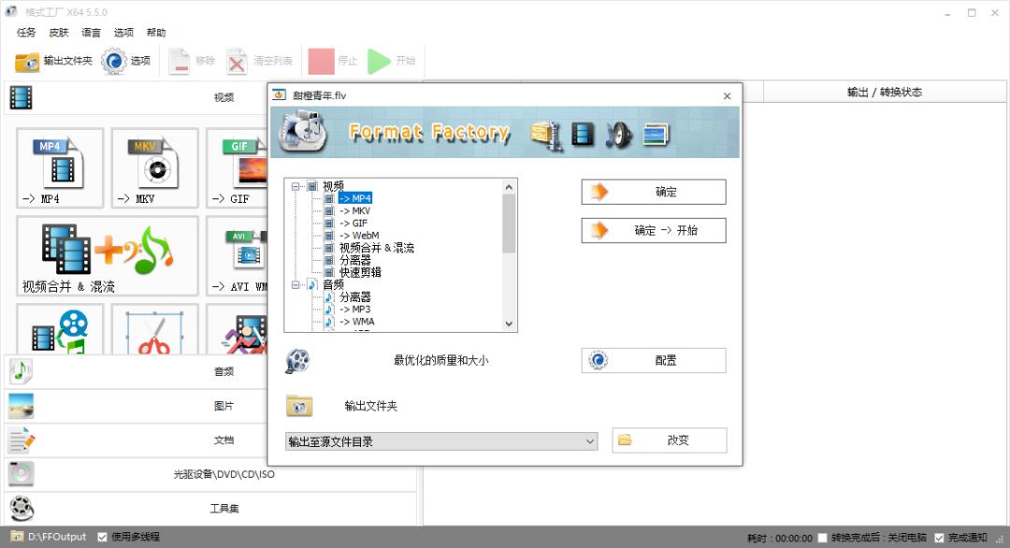Select 视频合并 & 混流 tree item
Screen dimensions: 1010x548
tap(377, 248)
